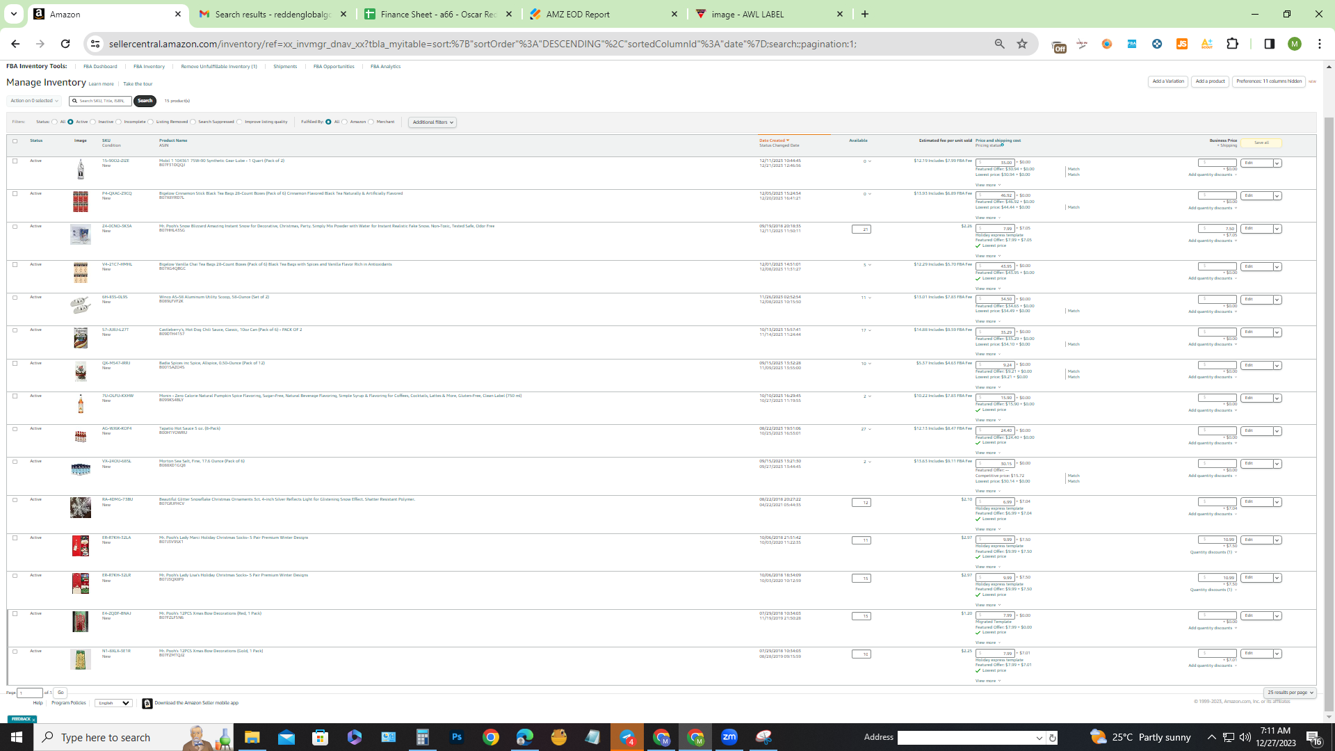Viewport: 1335px width, 751px height.
Task: Expand Add quantity discounts for Bigelow Cinnamon row
Action: pos(1212,208)
